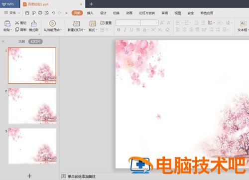Open the 特色应用 tab

pos(207,13)
